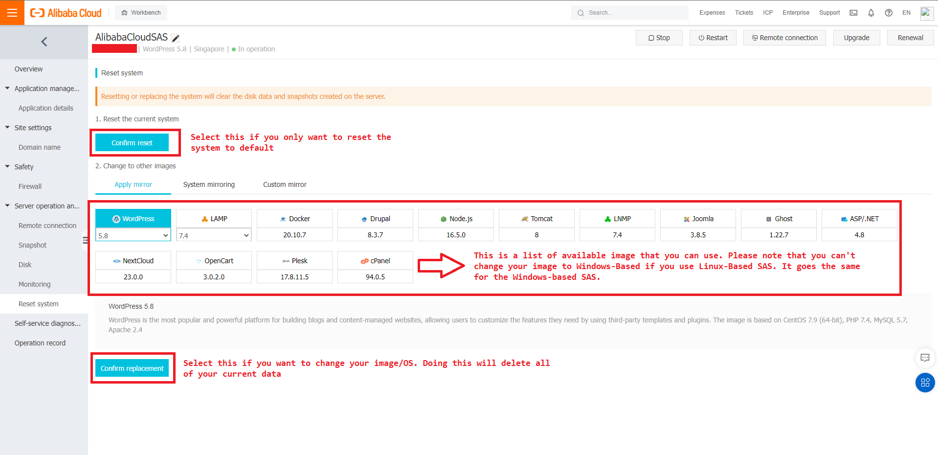Open the Enterprise menu
The width and height of the screenshot is (938, 455).
pos(796,13)
